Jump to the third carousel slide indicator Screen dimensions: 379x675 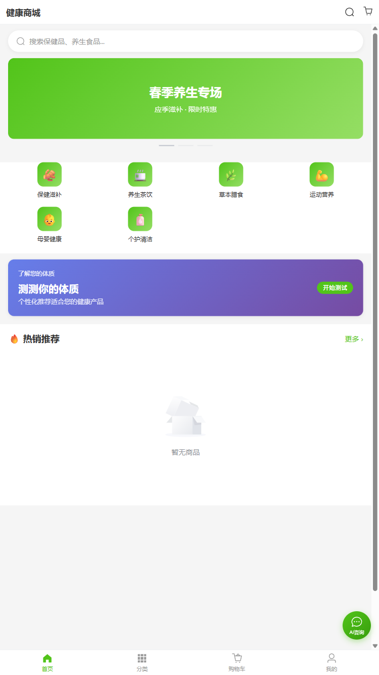[205, 146]
